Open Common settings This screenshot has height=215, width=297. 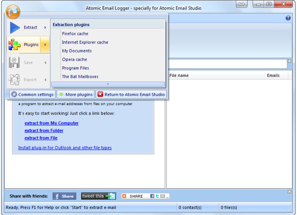[33, 94]
